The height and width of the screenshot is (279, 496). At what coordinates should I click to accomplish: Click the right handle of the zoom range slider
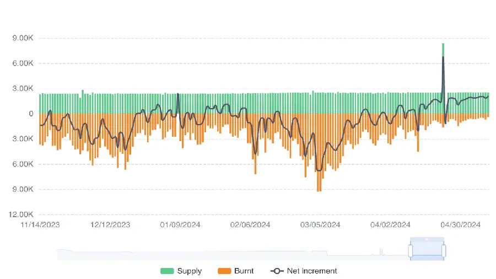pyautogui.click(x=443, y=251)
